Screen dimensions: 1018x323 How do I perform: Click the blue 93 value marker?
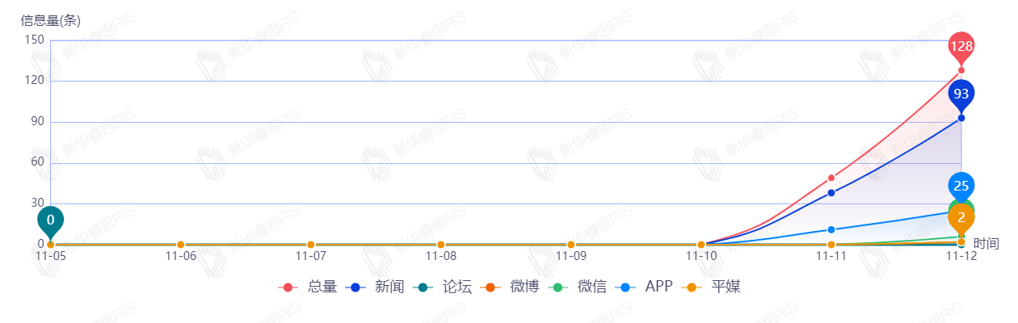click(961, 94)
